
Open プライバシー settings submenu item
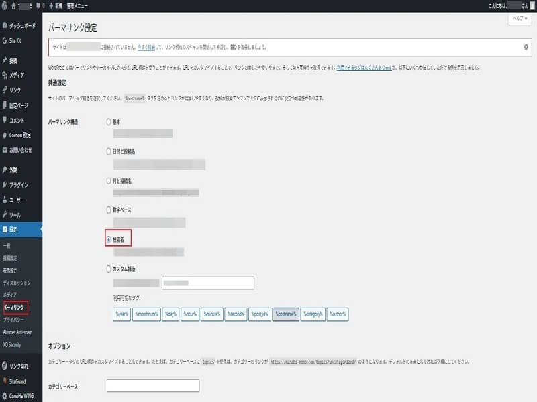pyautogui.click(x=15, y=320)
